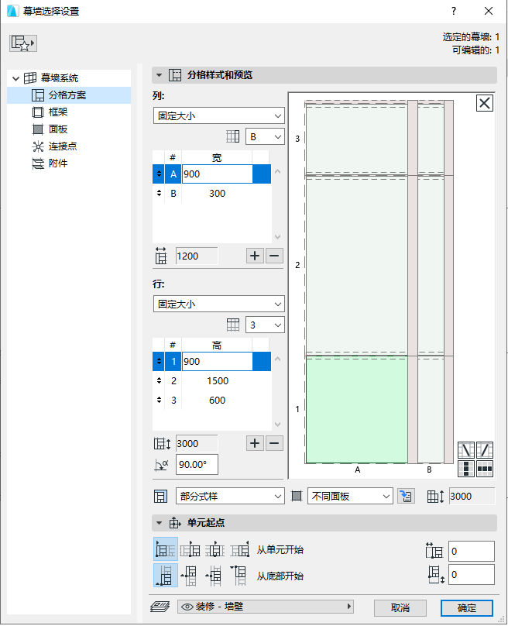Click the horizontal blocks pattern icon
The image size is (508, 626).
point(485,468)
